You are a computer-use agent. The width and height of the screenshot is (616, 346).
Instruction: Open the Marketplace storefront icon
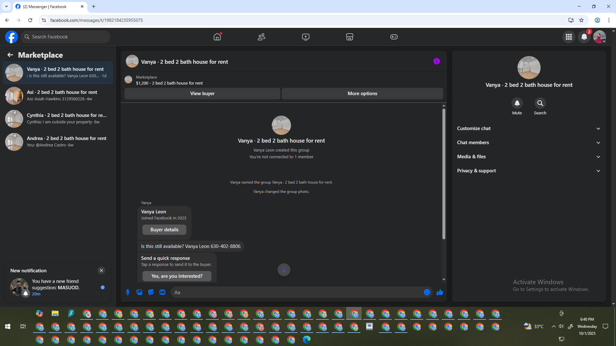[x=350, y=37]
